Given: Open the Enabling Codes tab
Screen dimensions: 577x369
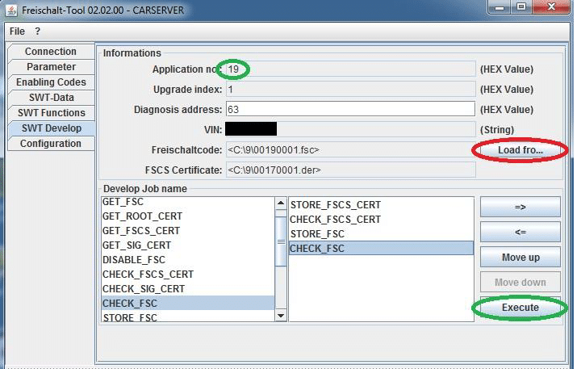Looking at the screenshot, I should (x=51, y=82).
